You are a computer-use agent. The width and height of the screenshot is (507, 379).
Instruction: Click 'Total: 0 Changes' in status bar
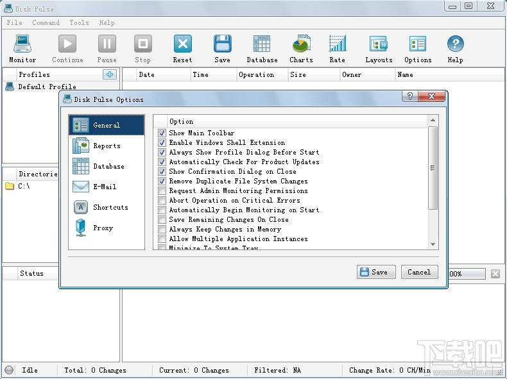pos(96,370)
